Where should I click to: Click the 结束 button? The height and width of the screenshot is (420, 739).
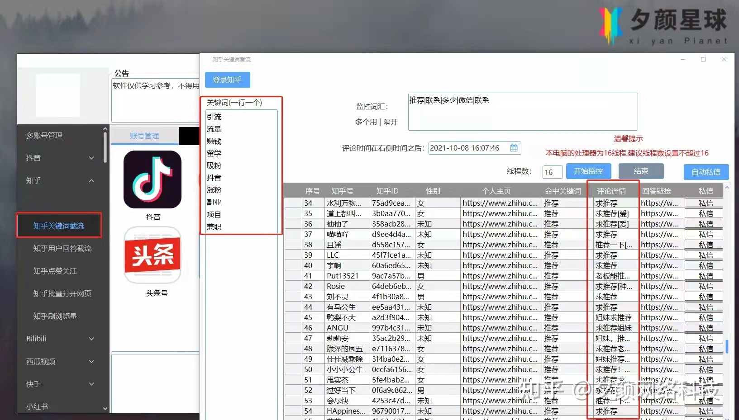pos(641,171)
